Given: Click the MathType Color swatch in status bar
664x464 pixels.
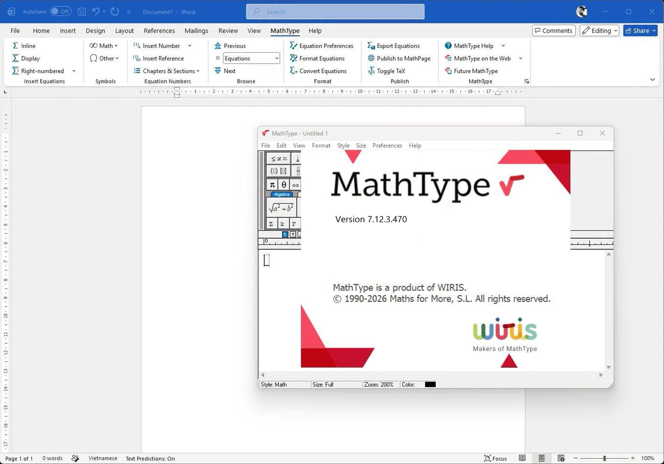Looking at the screenshot, I should coord(430,384).
